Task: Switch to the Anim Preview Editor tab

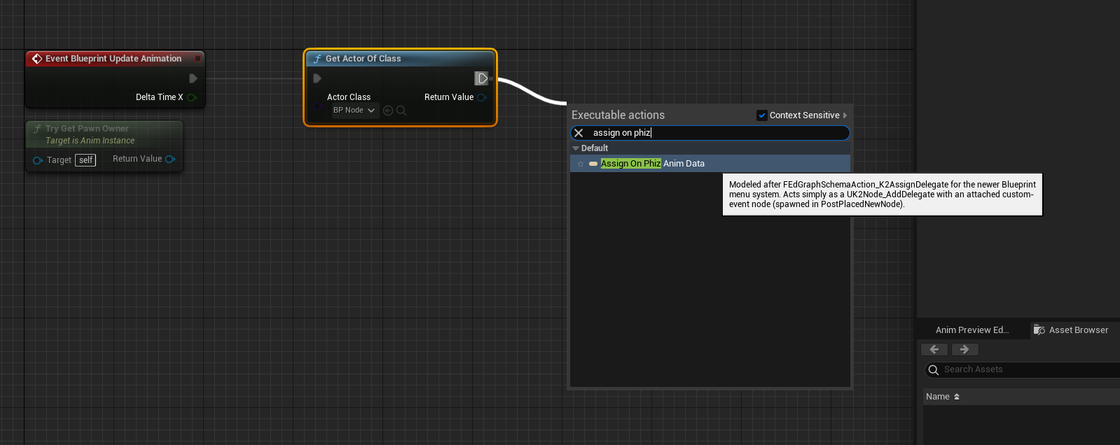Action: pos(972,330)
